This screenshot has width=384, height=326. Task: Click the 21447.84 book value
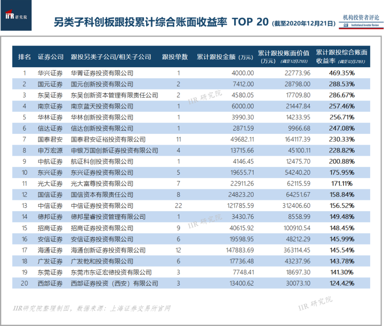tap(298, 106)
